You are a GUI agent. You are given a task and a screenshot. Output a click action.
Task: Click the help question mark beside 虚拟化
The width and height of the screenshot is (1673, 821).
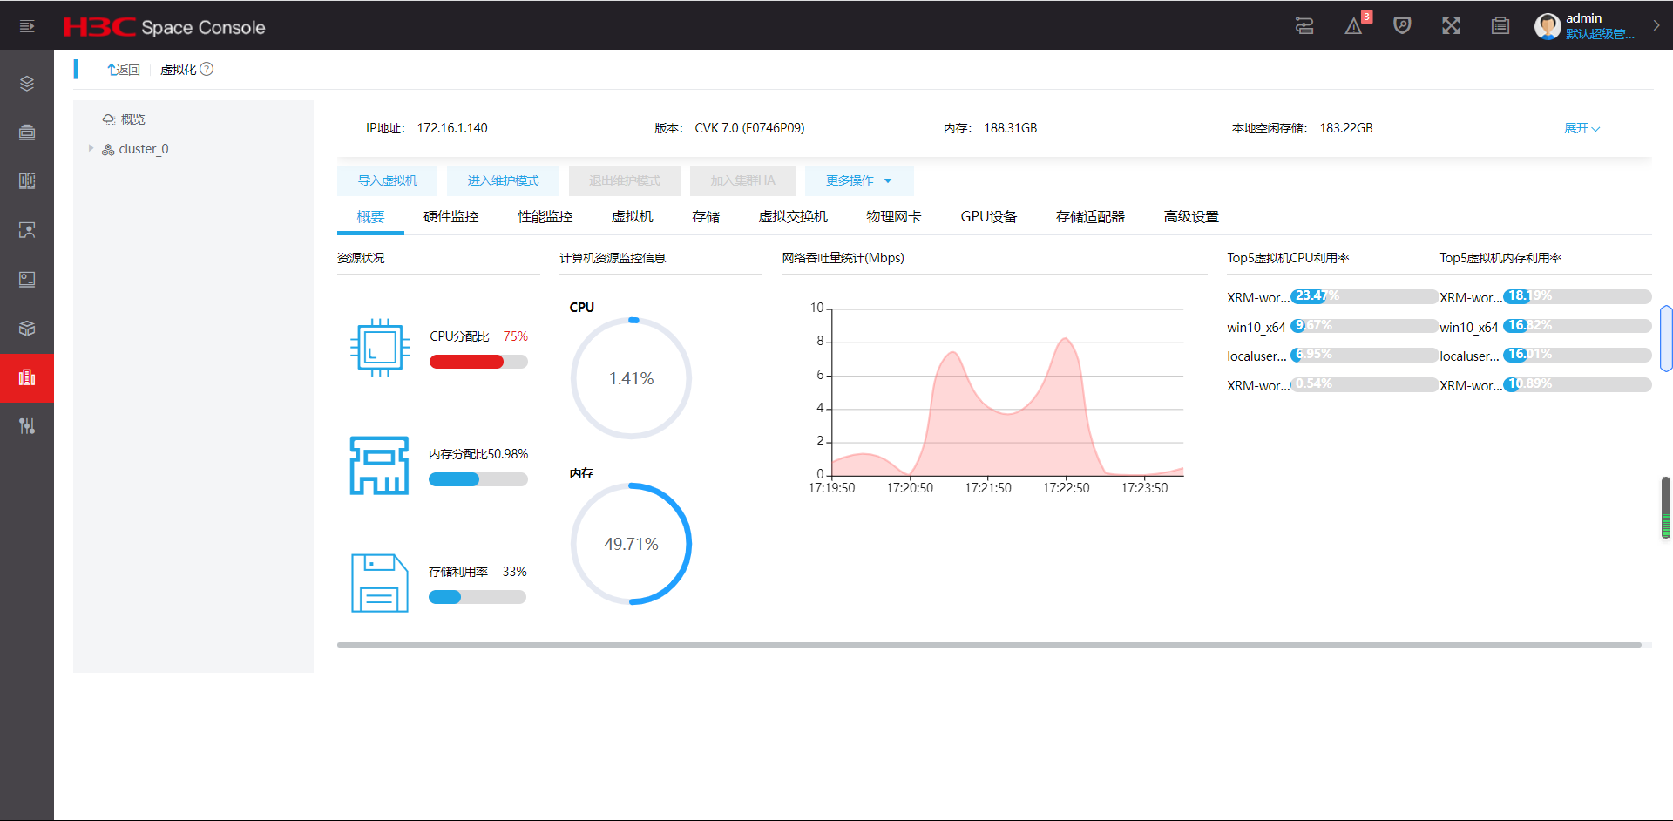point(207,70)
